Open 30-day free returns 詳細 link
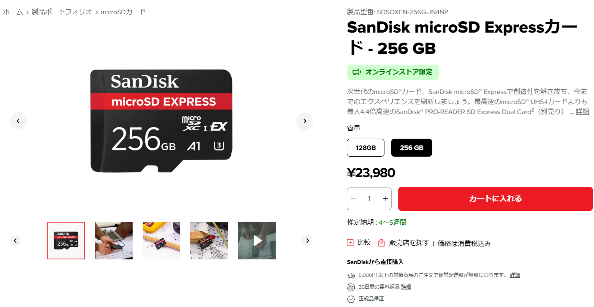 [x=406, y=287]
